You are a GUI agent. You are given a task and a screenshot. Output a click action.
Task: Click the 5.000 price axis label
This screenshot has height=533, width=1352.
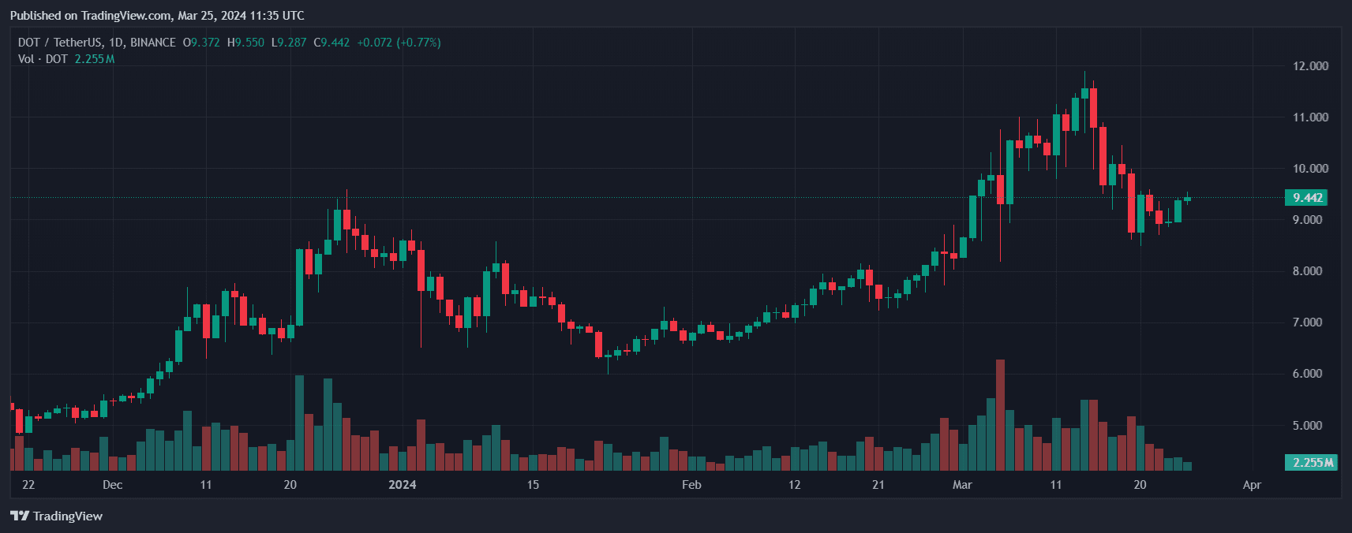[1310, 426]
